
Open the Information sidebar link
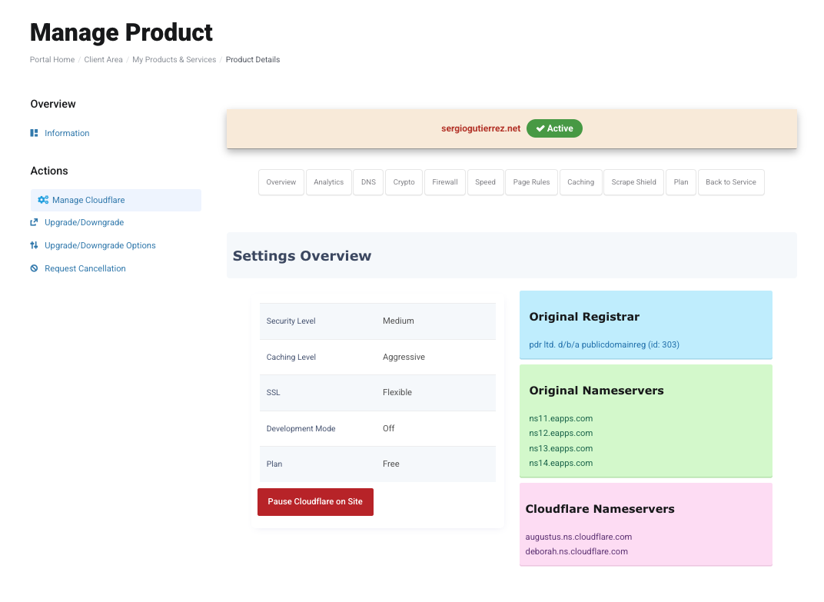[67, 133]
